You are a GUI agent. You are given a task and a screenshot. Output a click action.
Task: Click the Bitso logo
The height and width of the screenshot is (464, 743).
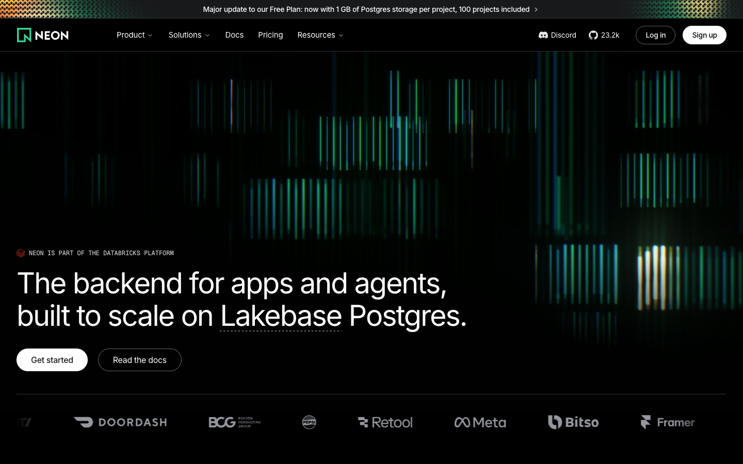(573, 422)
